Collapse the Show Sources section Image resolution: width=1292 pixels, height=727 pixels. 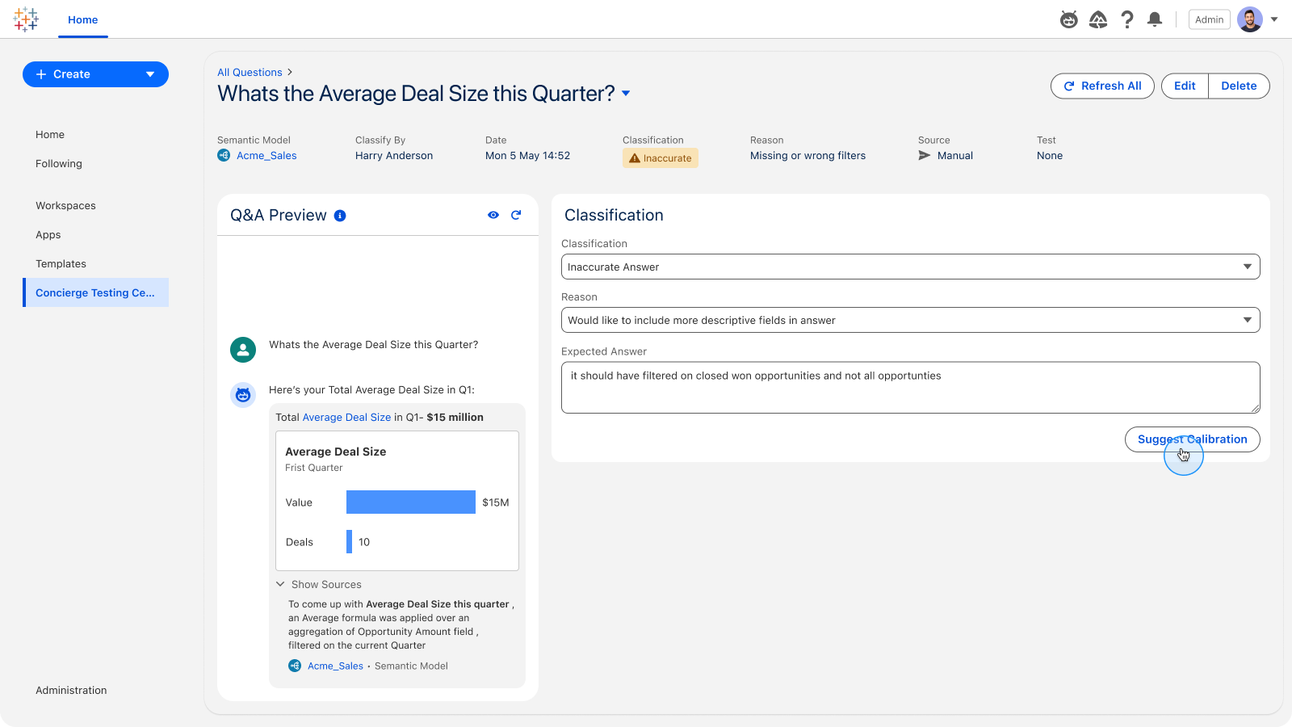point(281,584)
